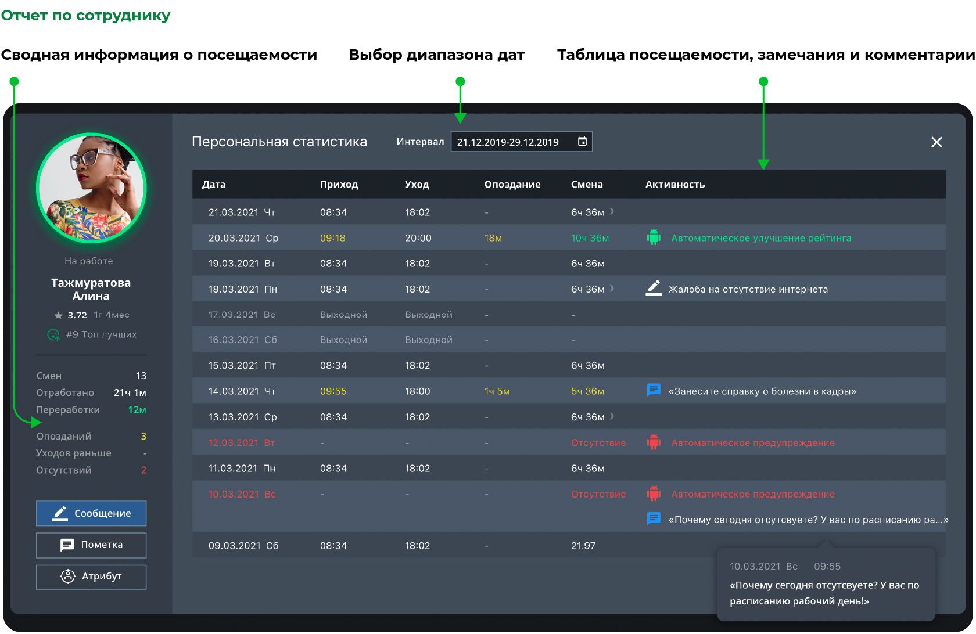Select the 14.03.2021 Чт row date
Screen dimensions: 976x634
pos(242,391)
